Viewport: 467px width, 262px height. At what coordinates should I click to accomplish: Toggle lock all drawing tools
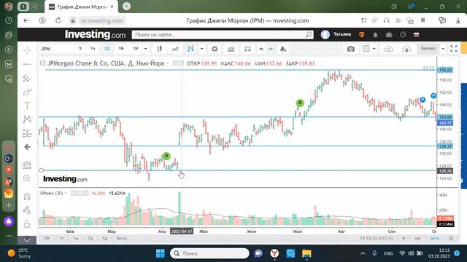pos(27,224)
